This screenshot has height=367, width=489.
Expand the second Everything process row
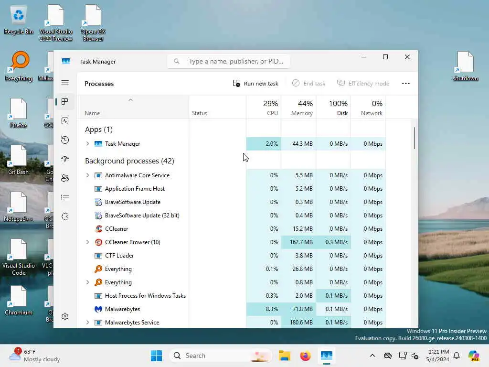(88, 282)
